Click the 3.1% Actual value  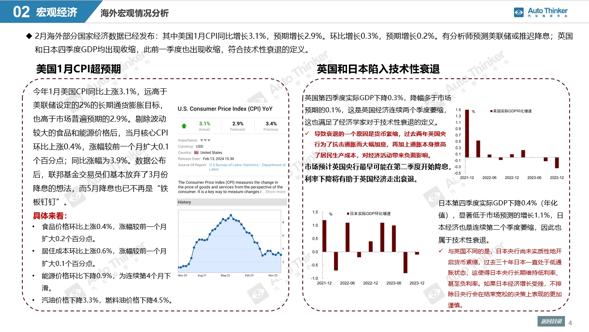204,124
